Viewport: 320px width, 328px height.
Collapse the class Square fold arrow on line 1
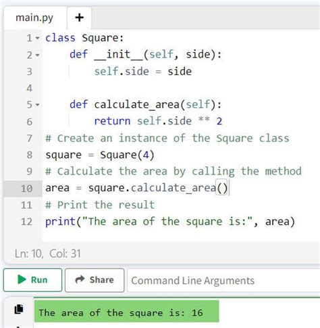coord(37,38)
